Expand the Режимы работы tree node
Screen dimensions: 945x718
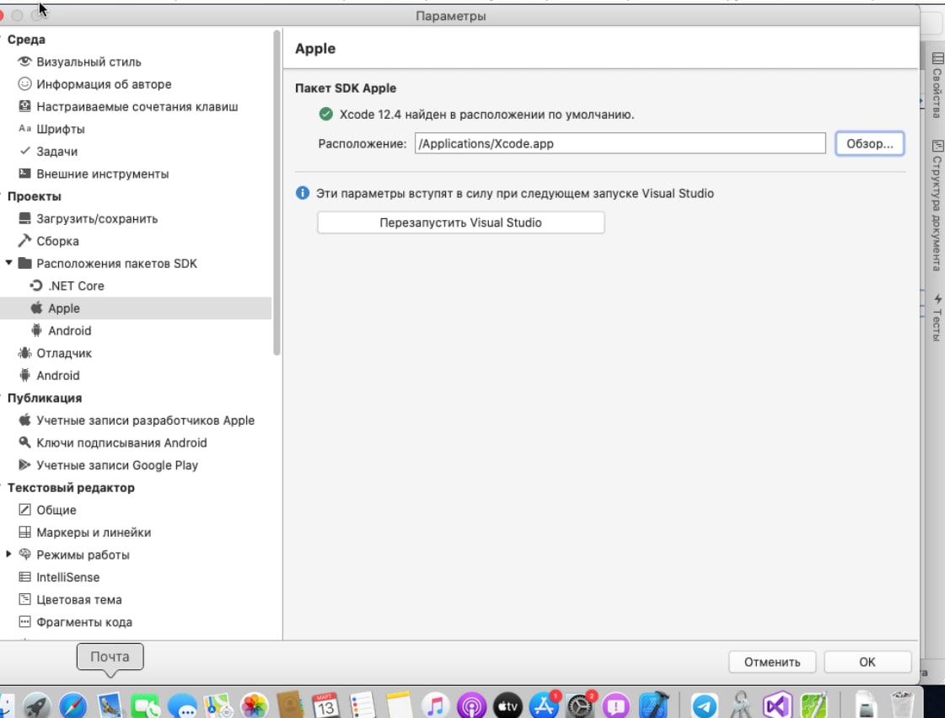(x=8, y=554)
